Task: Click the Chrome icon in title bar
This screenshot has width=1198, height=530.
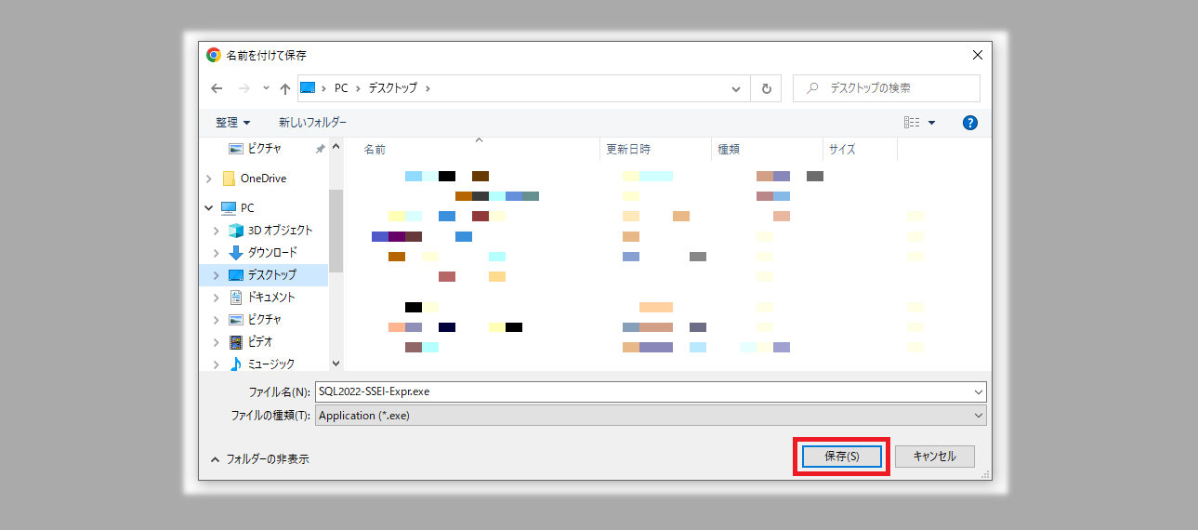Action: 214,55
